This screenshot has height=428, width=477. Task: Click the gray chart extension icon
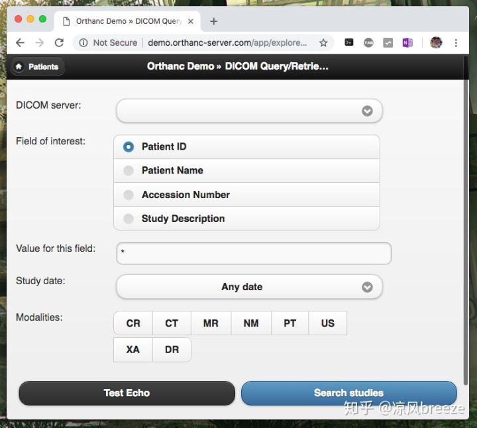tap(388, 42)
